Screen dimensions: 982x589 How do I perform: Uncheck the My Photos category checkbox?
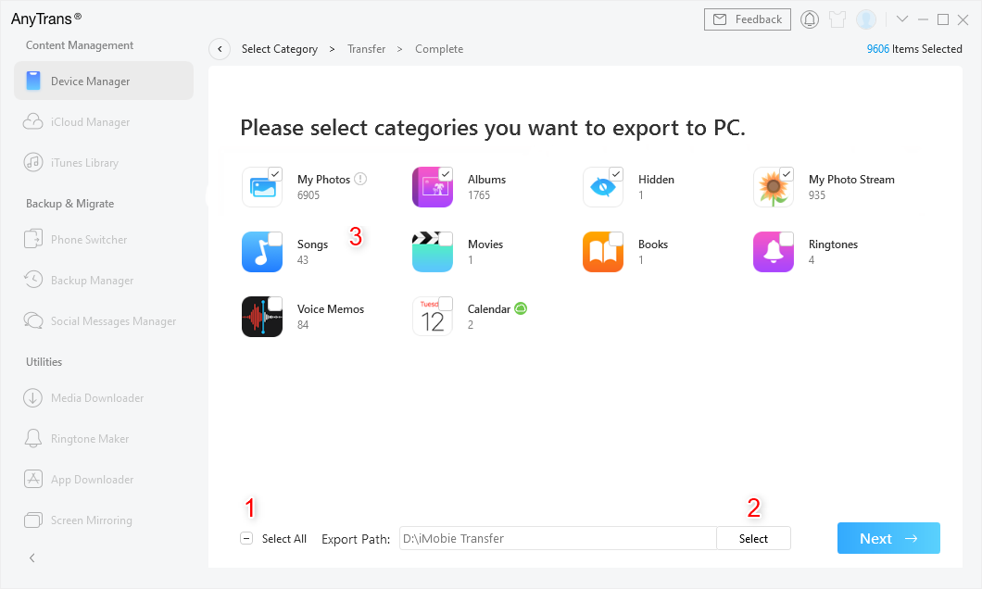coord(275,172)
